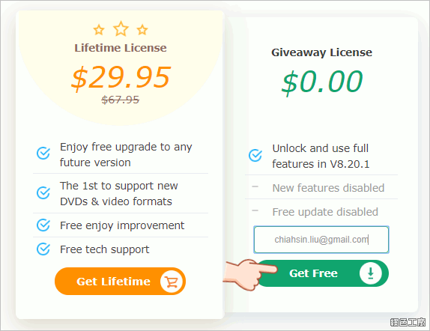Click checkmark beside Unlock and use full features
Image resolution: width=430 pixels, height=331 pixels.
tap(255, 155)
